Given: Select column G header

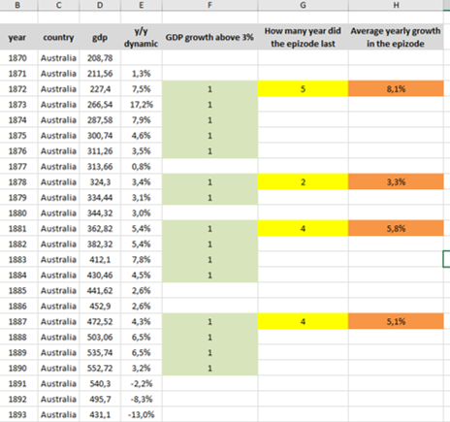Looking at the screenshot, I should tap(303, 5).
